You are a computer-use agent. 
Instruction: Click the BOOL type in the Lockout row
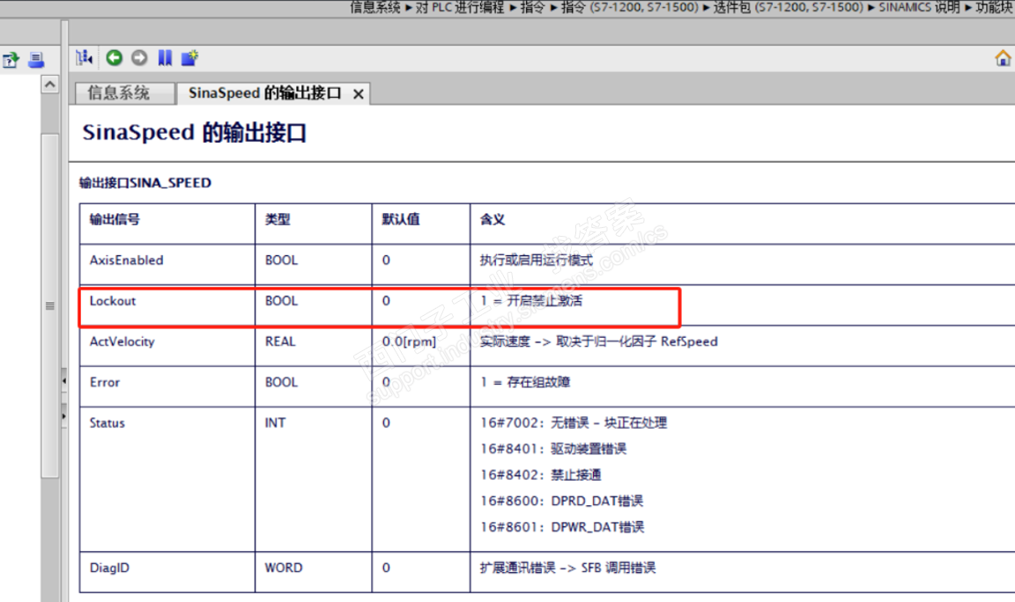coord(282,301)
